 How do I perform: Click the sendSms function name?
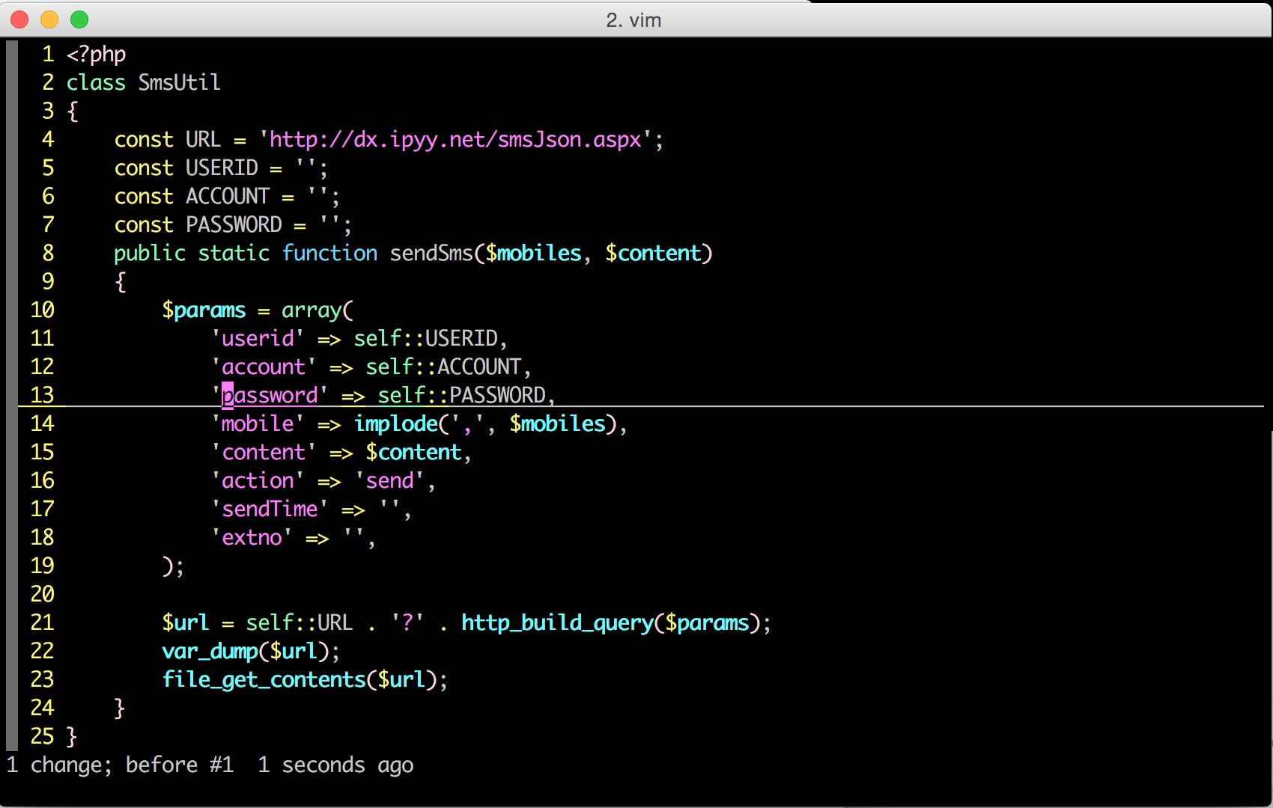[431, 254]
